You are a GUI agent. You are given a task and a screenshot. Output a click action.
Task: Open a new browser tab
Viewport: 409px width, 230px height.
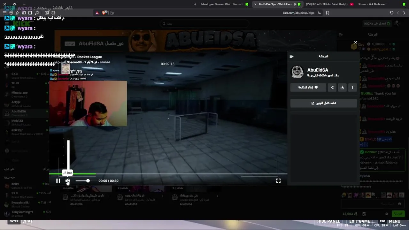(x=195, y=4)
